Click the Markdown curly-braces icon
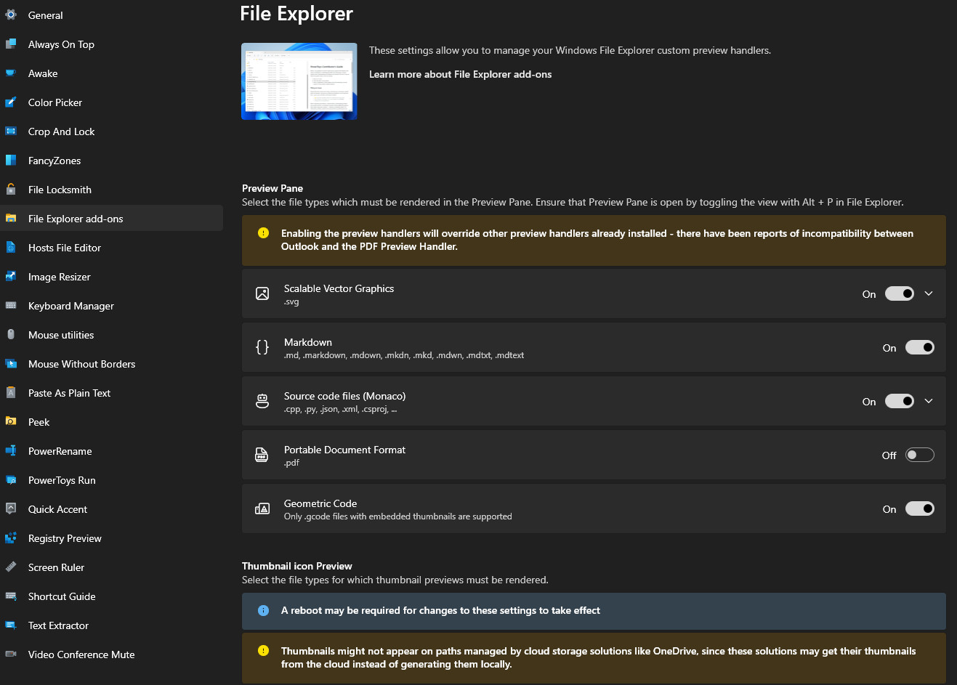Image resolution: width=957 pixels, height=685 pixels. tap(262, 347)
